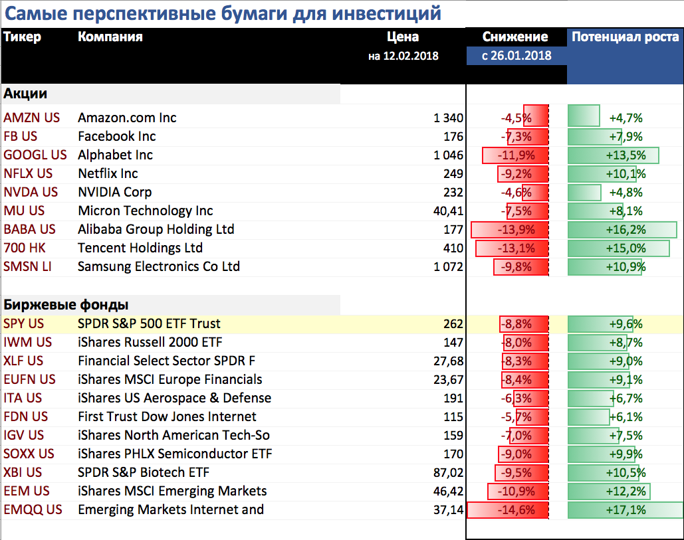Image resolution: width=684 pixels, height=540 pixels.
Task: Select Samsung price cell "1 072"
Action: [x=449, y=266]
